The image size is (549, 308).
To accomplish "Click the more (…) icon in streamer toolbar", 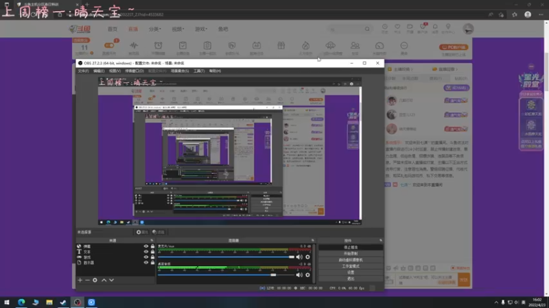I will click(x=404, y=45).
